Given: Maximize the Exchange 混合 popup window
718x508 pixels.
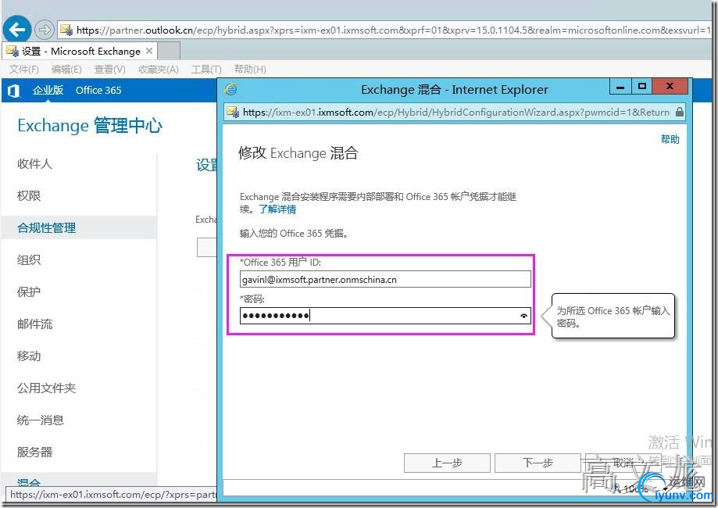Looking at the screenshot, I should (x=642, y=87).
